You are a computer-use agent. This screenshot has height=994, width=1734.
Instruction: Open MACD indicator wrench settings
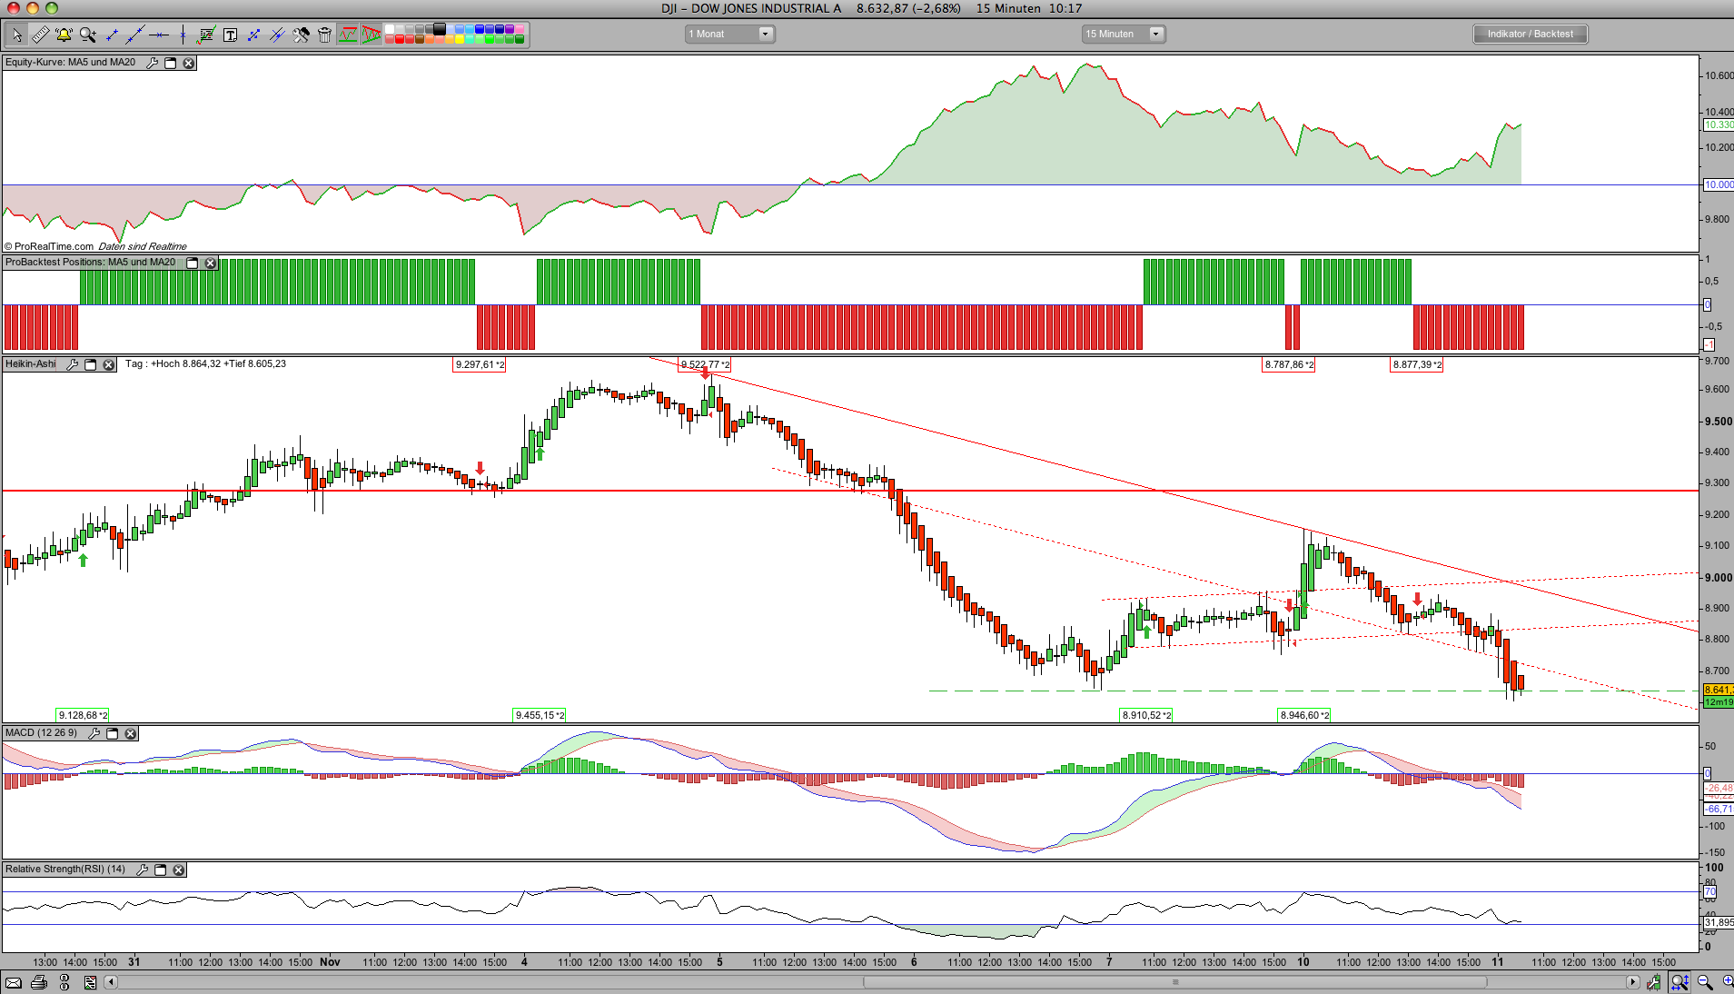coord(94,733)
